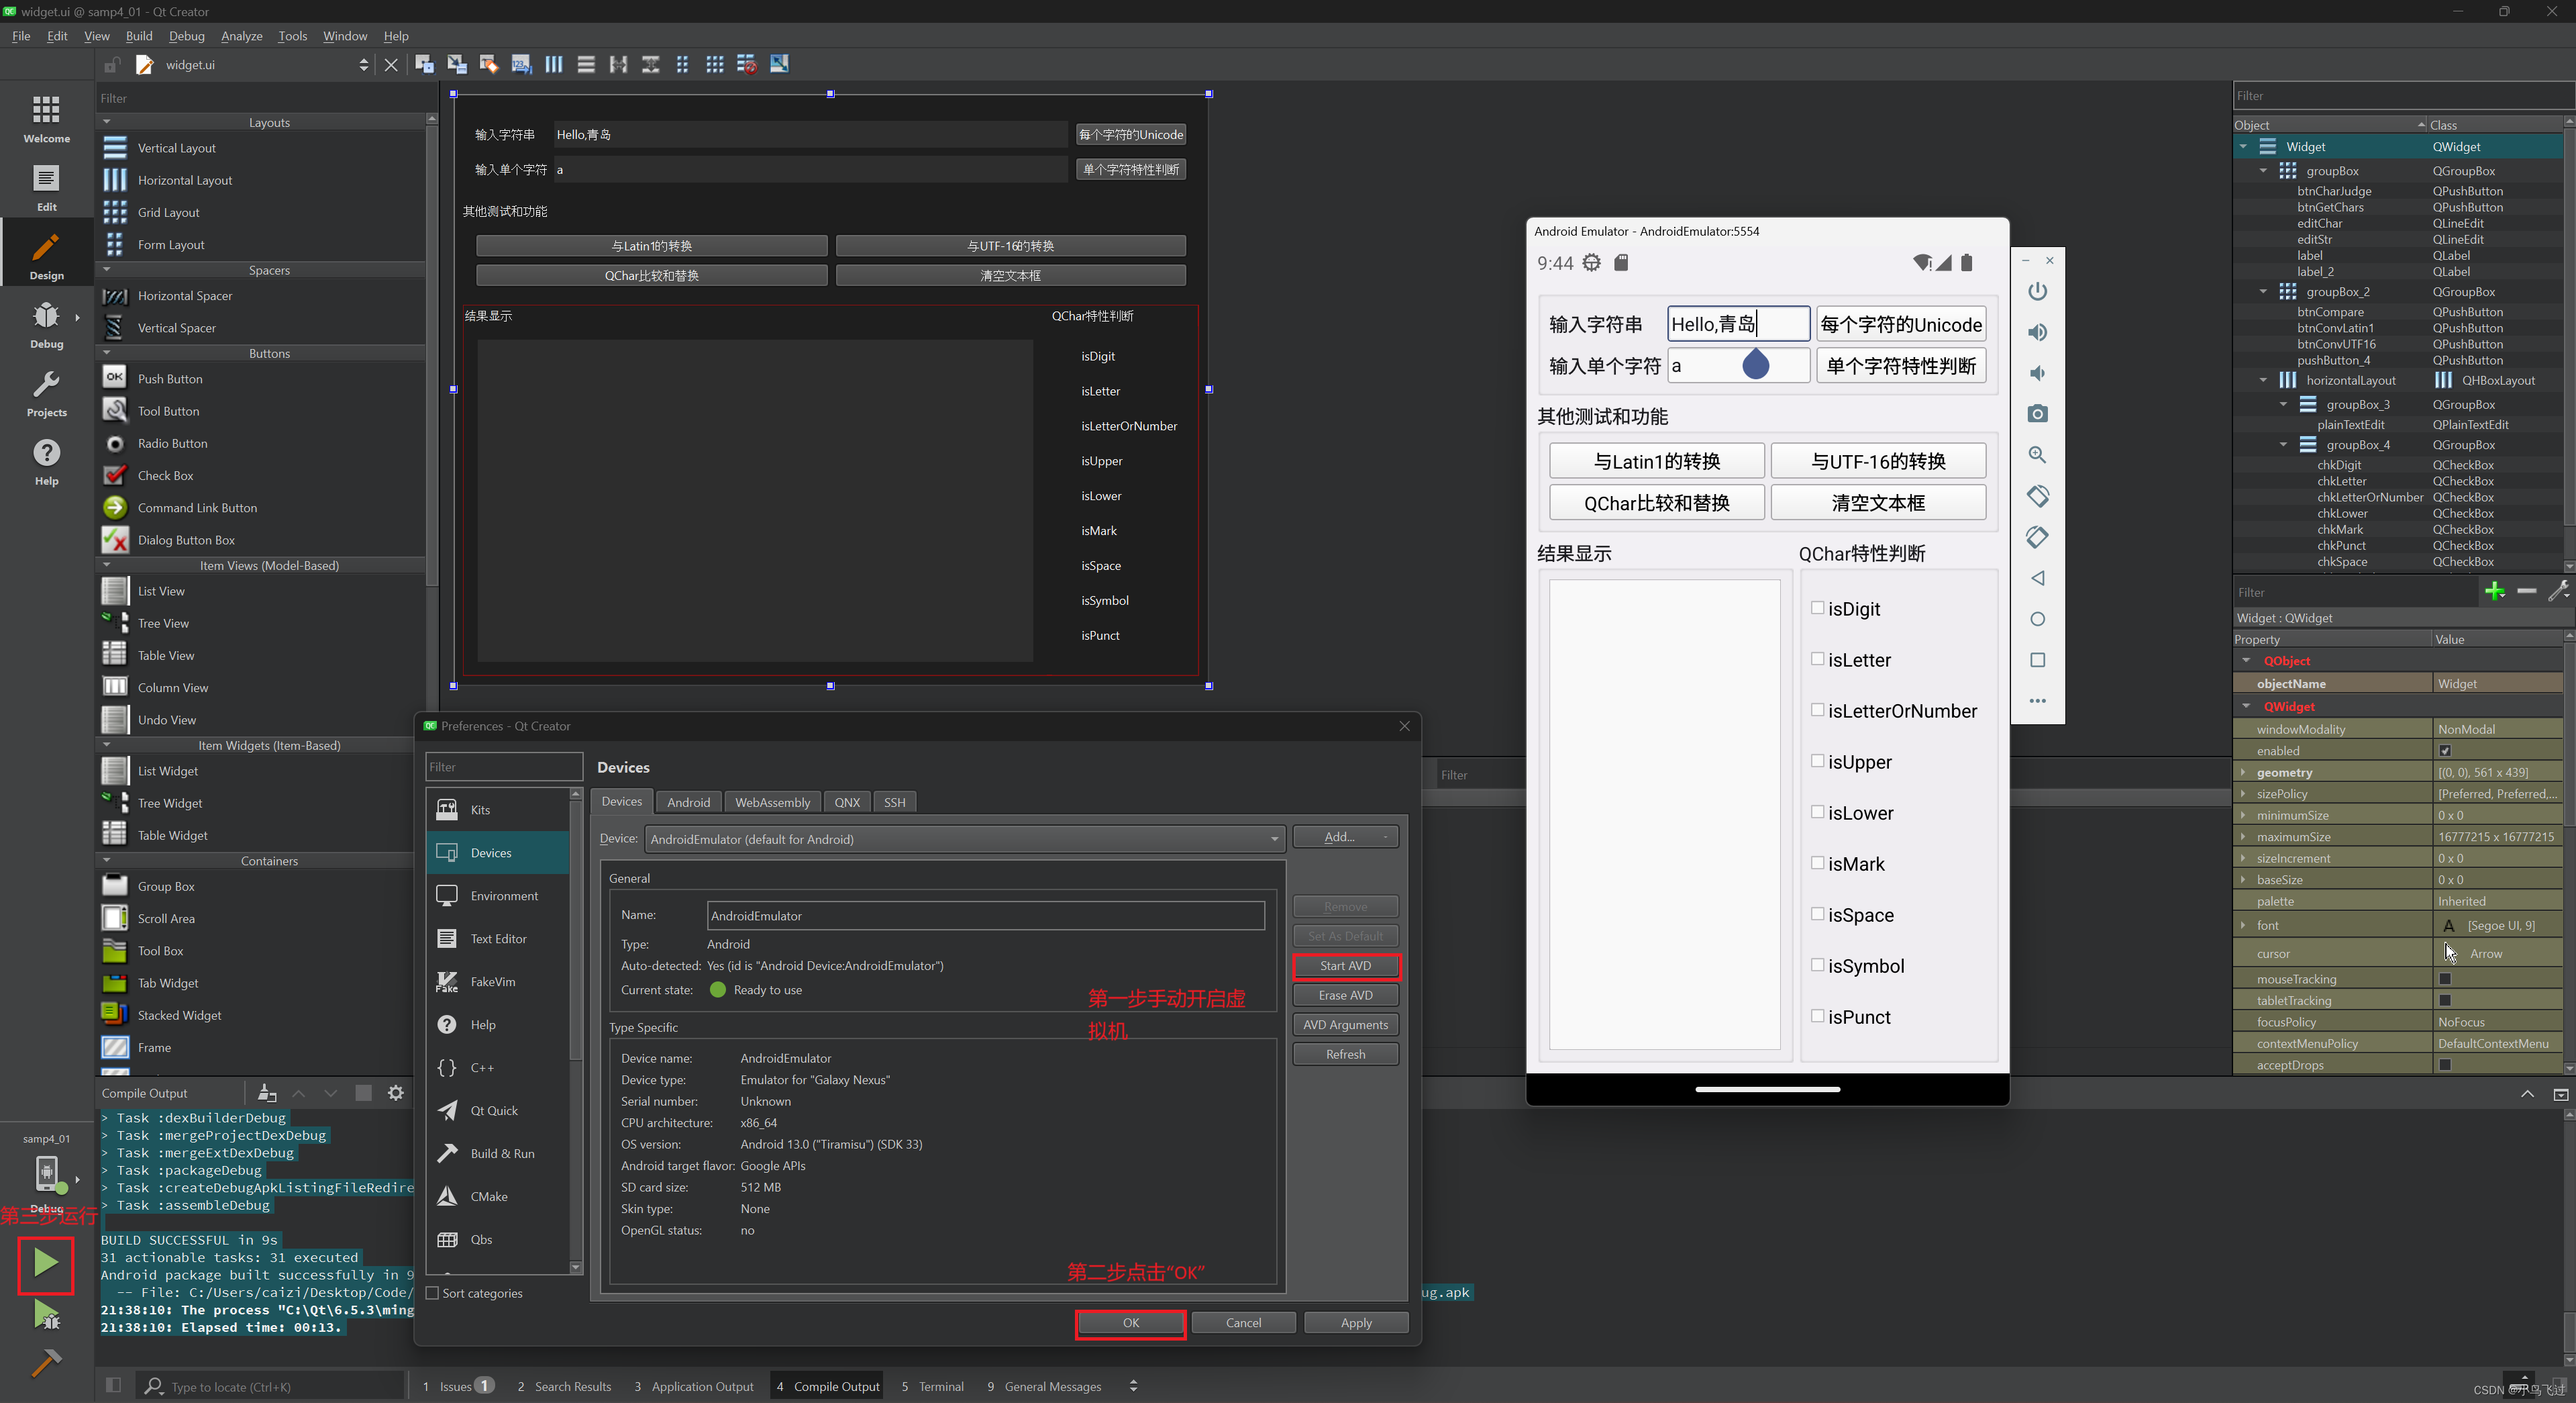Viewport: 2576px width, 1403px height.
Task: Collapse horizontalLayout tree node
Action: click(x=2263, y=380)
